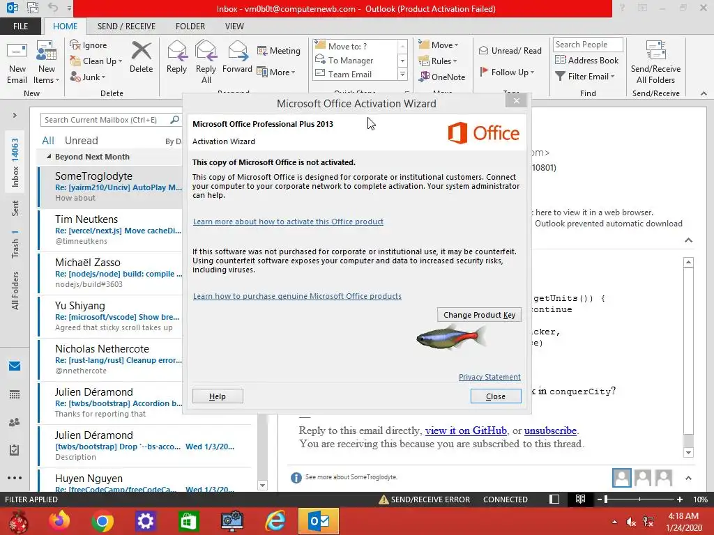Screen dimensions: 714x535
Task: Click the Reply All icon
Action: tap(206, 51)
